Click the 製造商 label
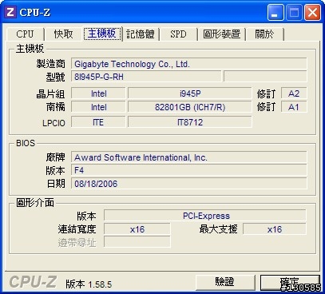Screen dimensions: 325x294 coord(51,64)
